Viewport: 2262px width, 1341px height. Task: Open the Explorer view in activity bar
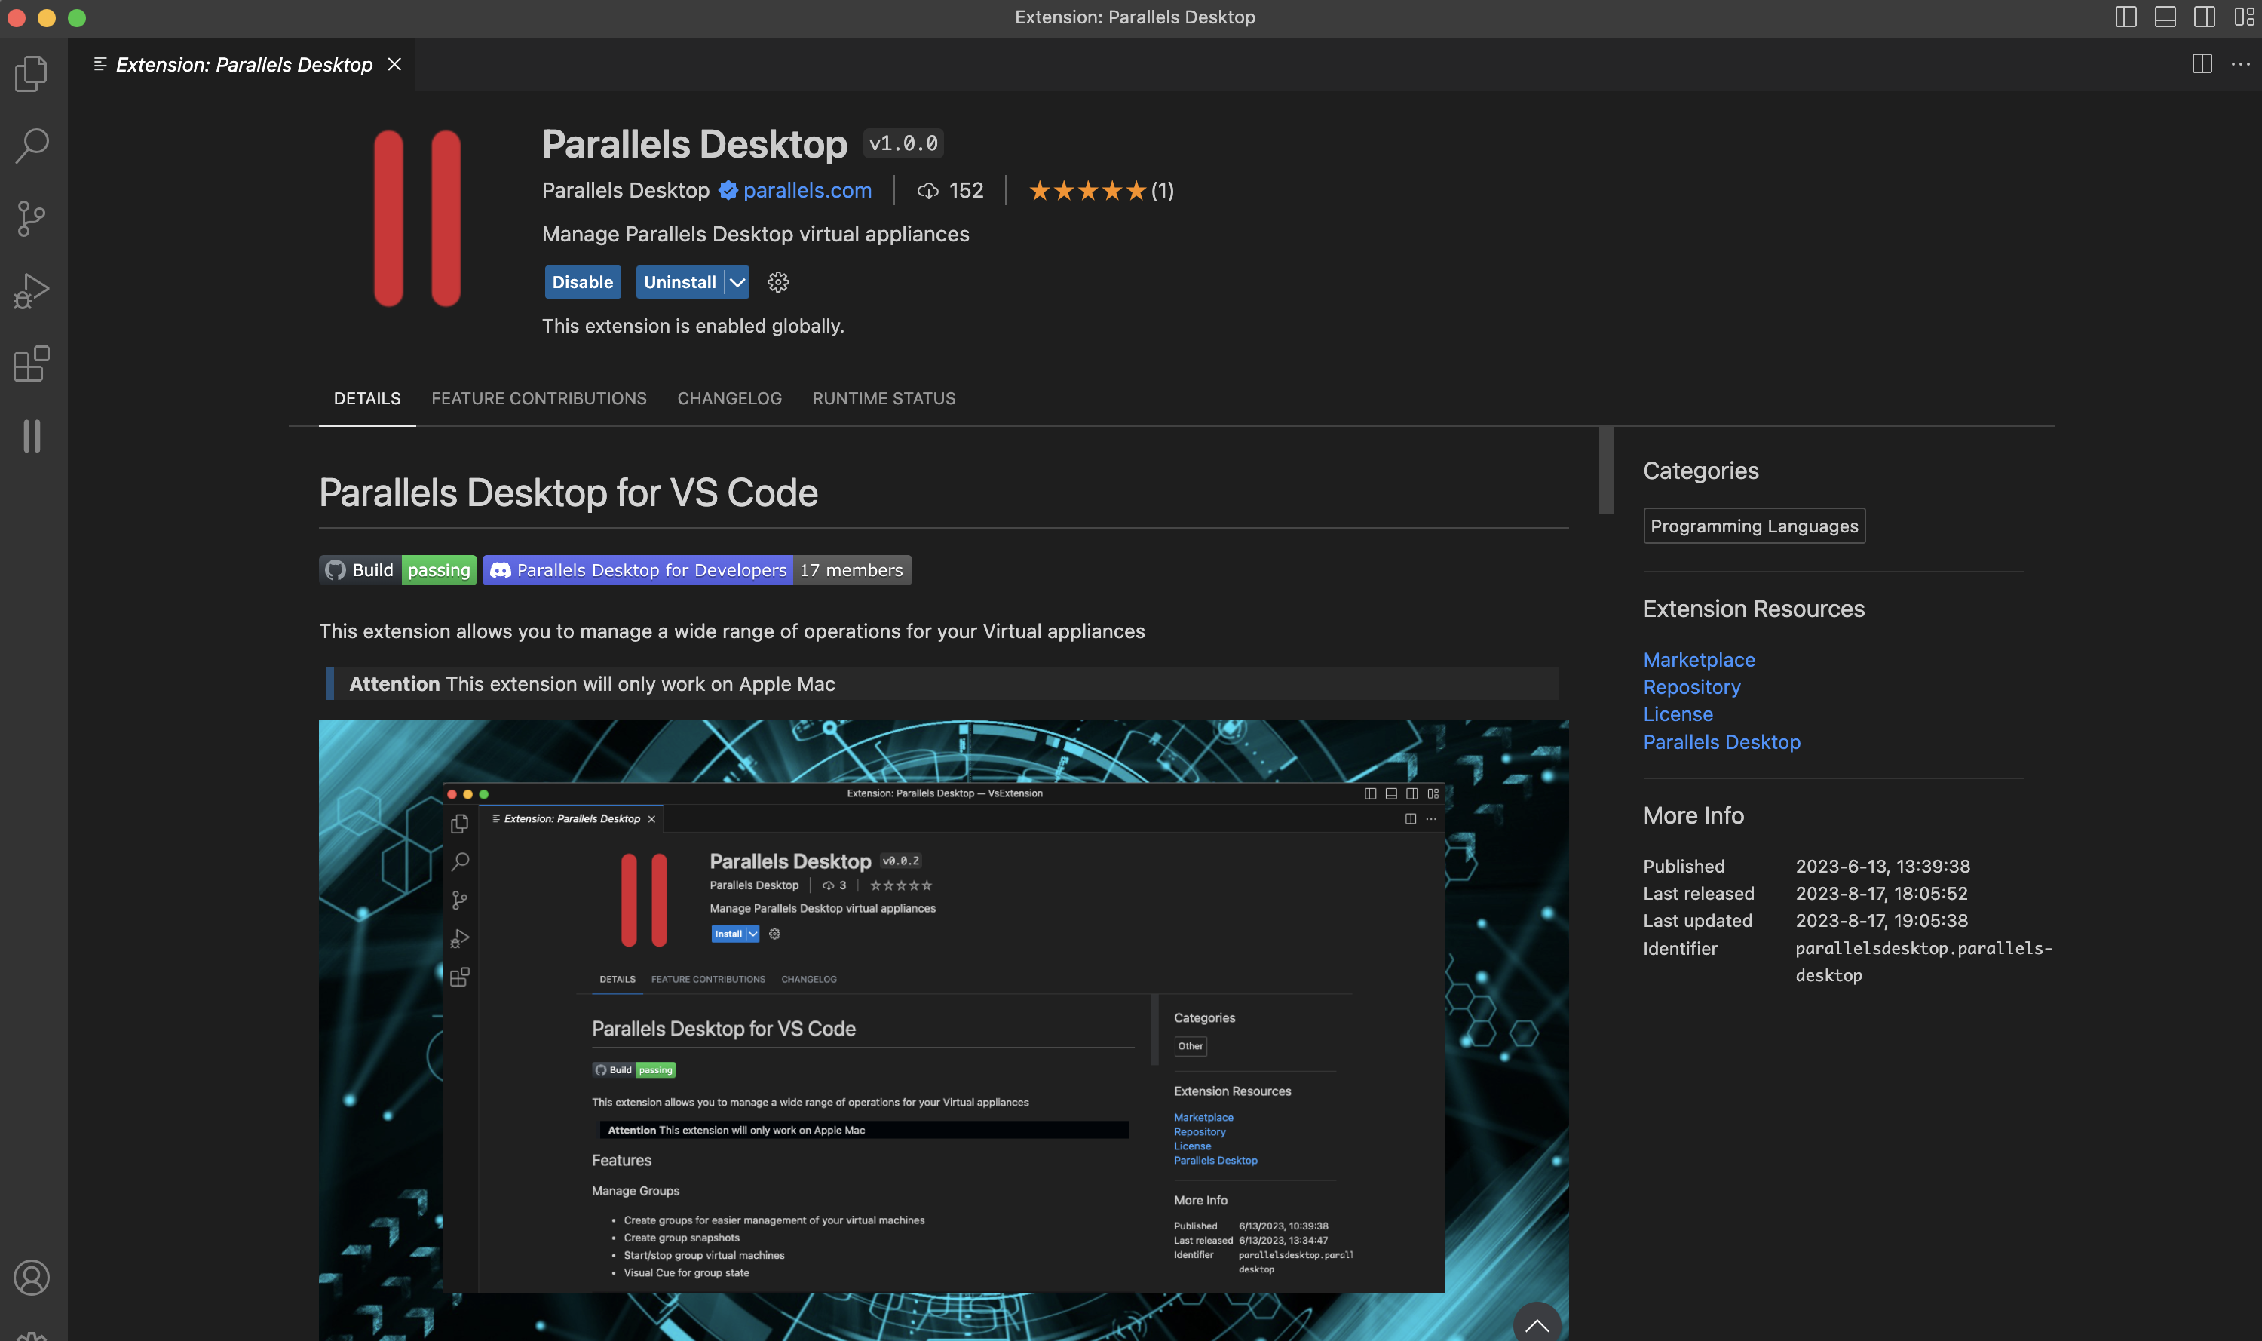tap(32, 73)
